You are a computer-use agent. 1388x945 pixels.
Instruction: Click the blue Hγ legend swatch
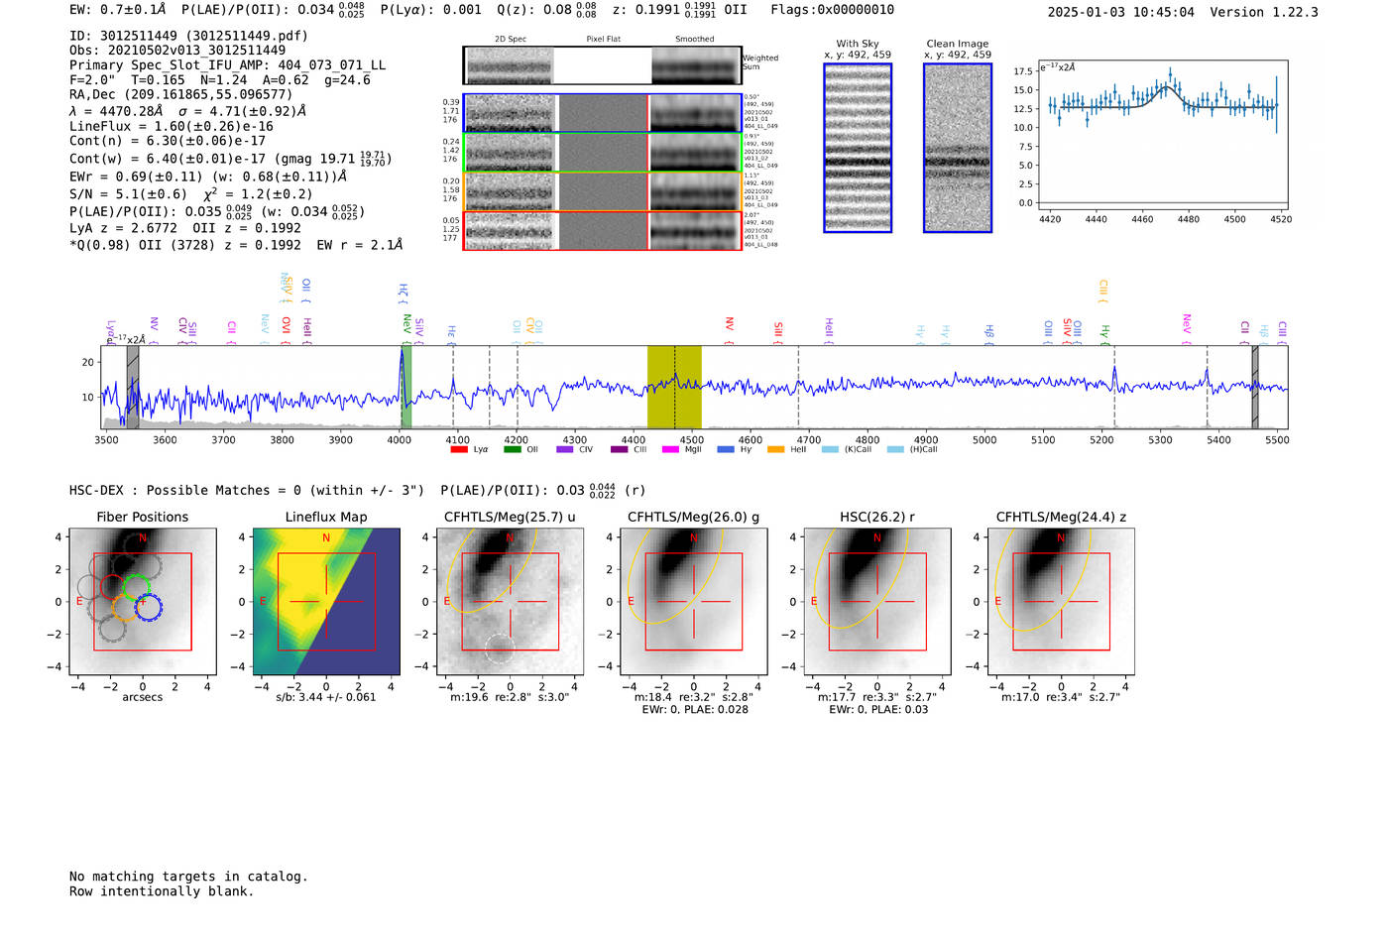click(726, 449)
